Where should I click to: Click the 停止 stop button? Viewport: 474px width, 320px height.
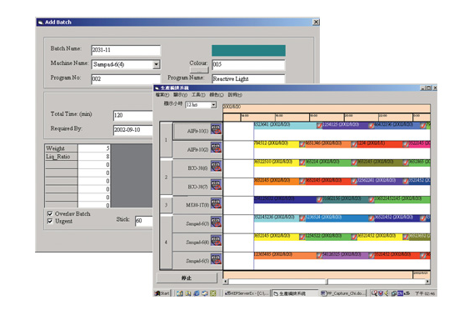[187, 278]
